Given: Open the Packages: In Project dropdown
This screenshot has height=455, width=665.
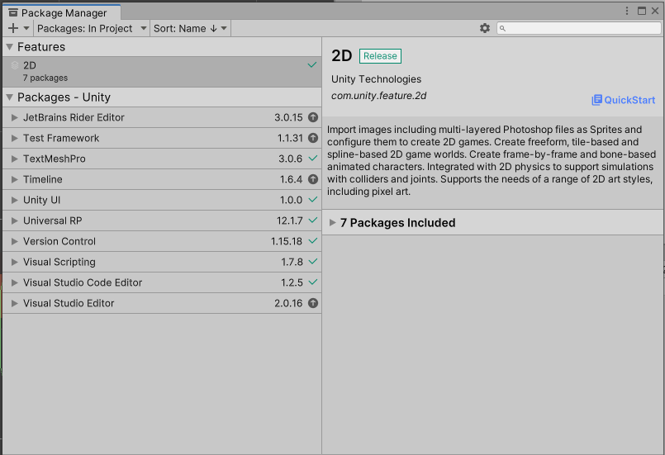Looking at the screenshot, I should 92,28.
